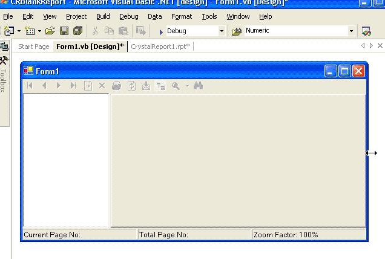Go to first page of report
The width and height of the screenshot is (385, 259).
tap(30, 86)
